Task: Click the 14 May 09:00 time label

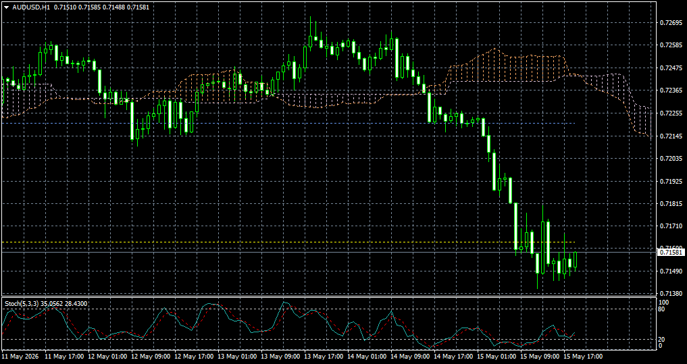Action: tap(410, 357)
